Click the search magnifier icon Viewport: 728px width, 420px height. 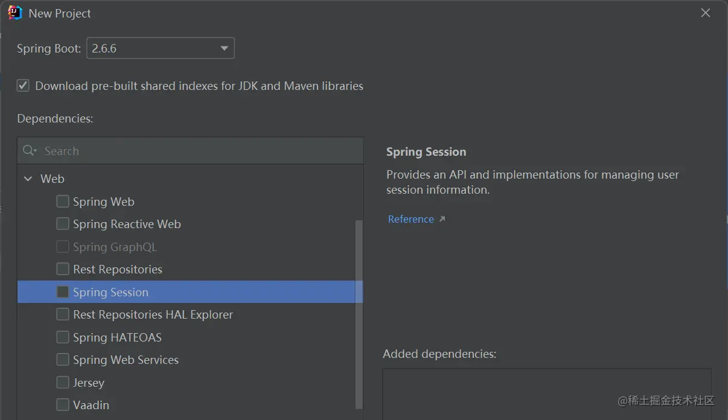28,151
